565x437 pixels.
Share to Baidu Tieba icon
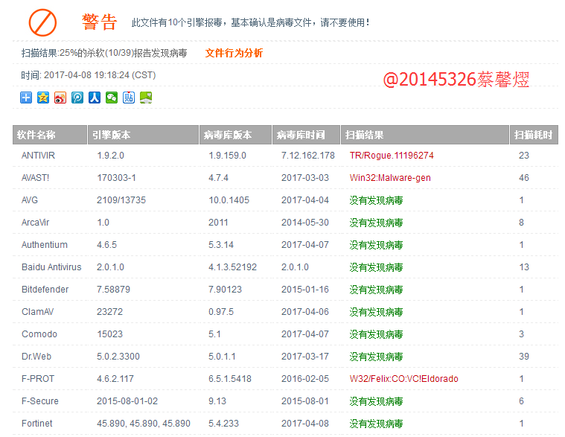tap(129, 98)
